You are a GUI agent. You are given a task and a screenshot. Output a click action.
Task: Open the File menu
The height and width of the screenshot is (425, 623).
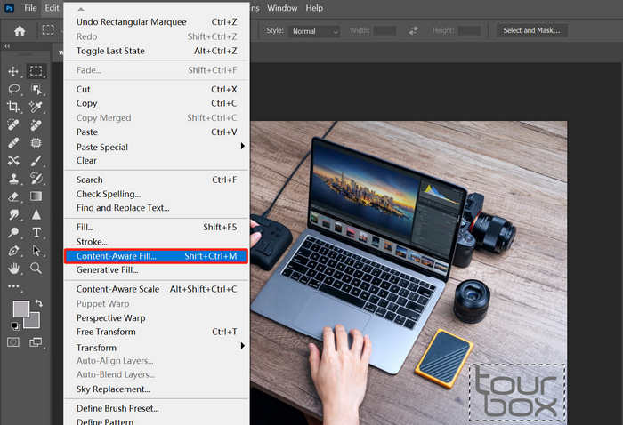[x=30, y=8]
